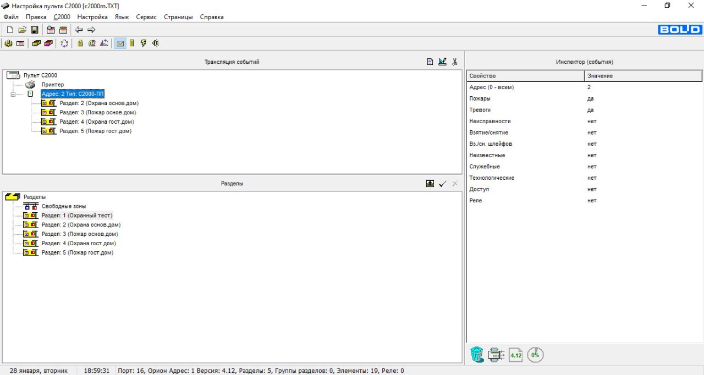Go back with the left arrow
The width and height of the screenshot is (704, 375).
(x=79, y=30)
